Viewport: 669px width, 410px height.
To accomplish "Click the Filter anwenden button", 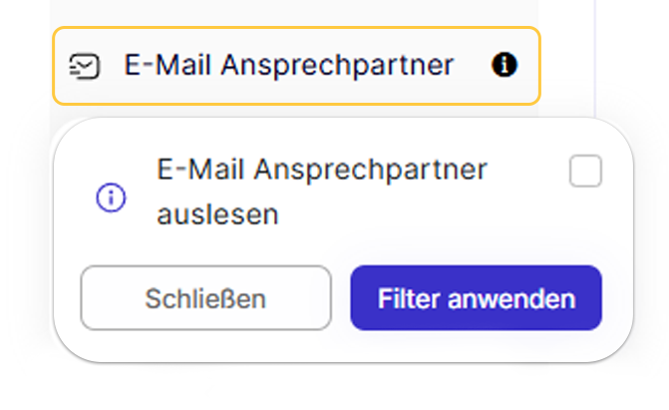I will [476, 297].
